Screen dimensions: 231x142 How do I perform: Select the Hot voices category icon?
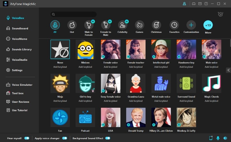click(x=72, y=25)
